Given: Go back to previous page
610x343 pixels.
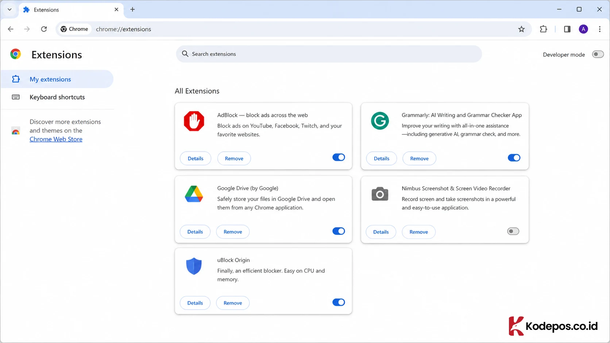Looking at the screenshot, I should pos(11,29).
